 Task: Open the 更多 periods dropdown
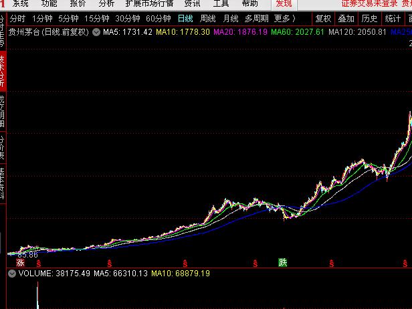tap(284, 19)
